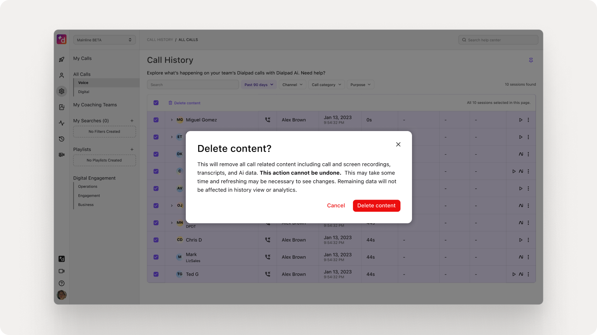
Task: Click the Dialpad logo icon
Action: 61,40
